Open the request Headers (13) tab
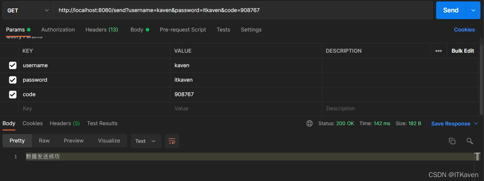The width and height of the screenshot is (484, 181). (x=102, y=30)
